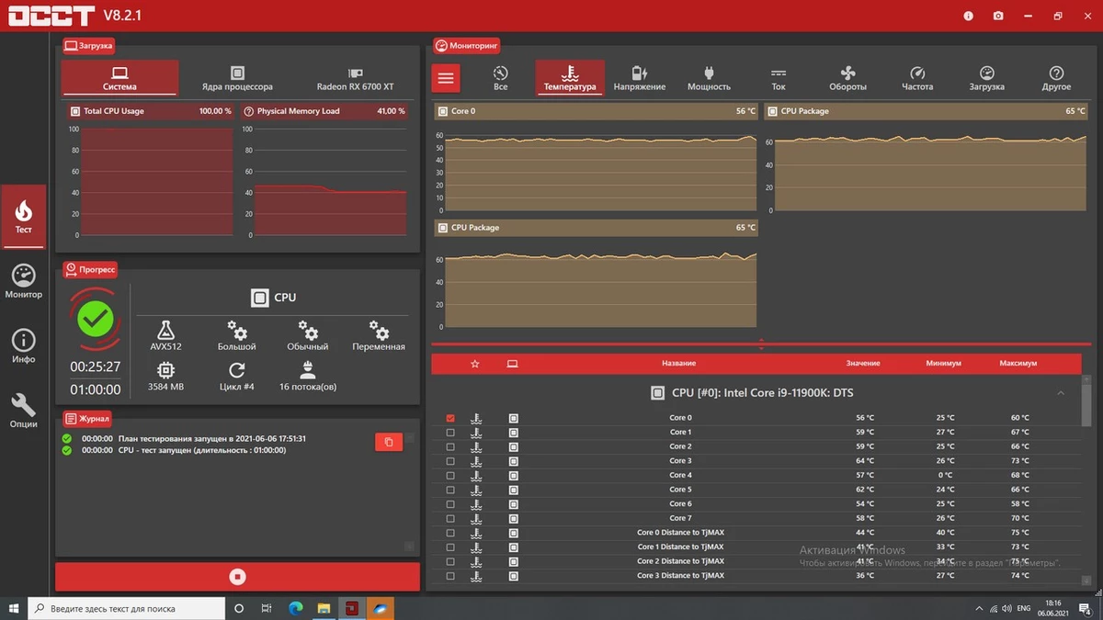Click the camera screenshot icon in title bar
Viewport: 1103px width, 620px height.
point(998,17)
